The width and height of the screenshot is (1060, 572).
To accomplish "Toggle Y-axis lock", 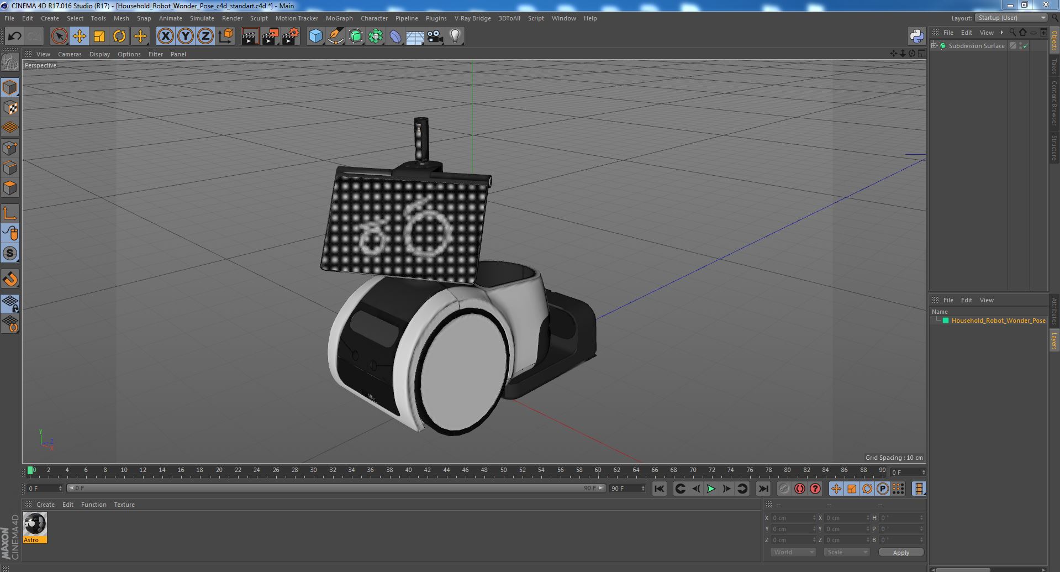I will click(x=186, y=36).
